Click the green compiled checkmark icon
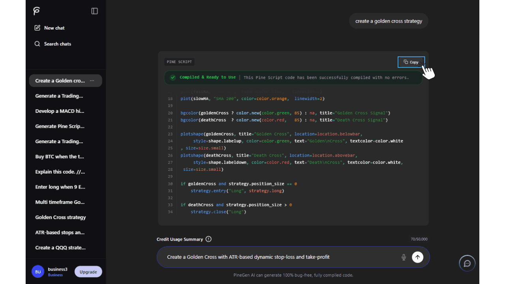This screenshot has width=505, height=284. tap(172, 77)
